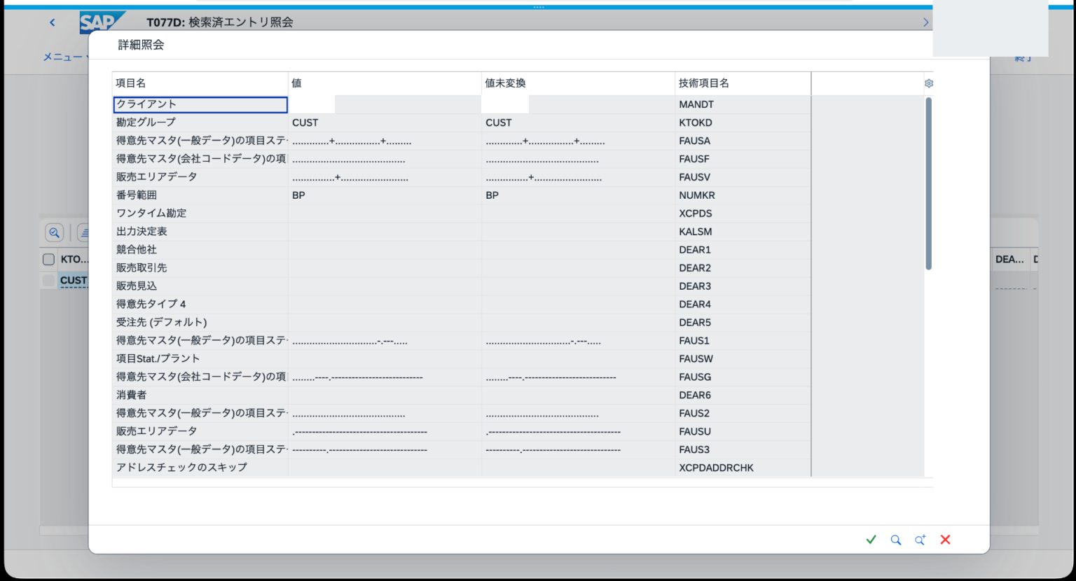Click the 勘定グループ row label
The height and width of the screenshot is (581, 1076).
click(146, 122)
